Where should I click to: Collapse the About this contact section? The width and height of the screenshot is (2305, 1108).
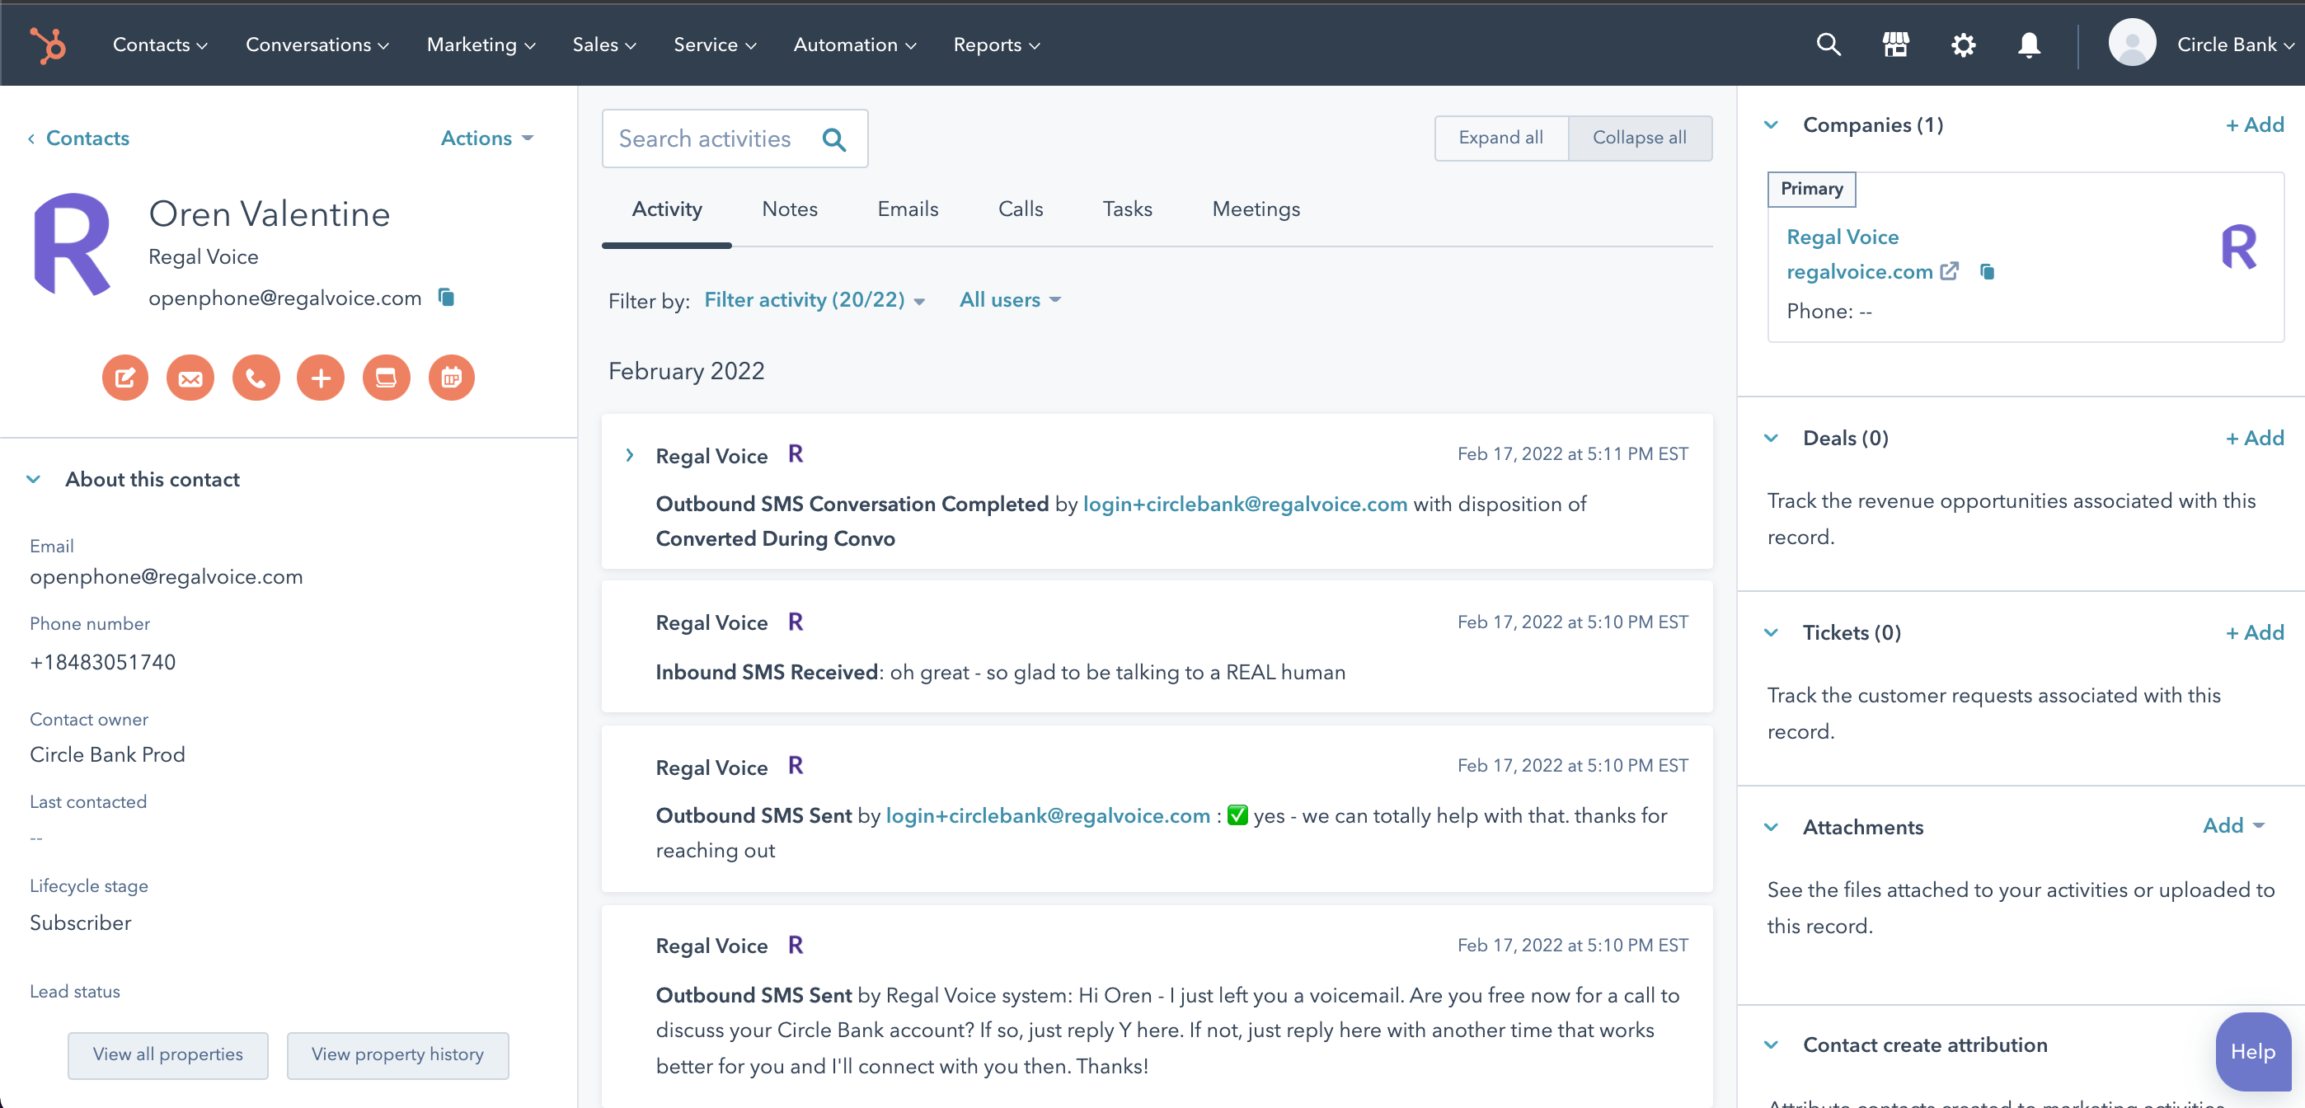[x=34, y=480]
